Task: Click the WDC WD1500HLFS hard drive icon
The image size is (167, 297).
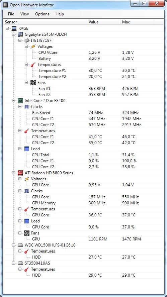Action: 20,245
